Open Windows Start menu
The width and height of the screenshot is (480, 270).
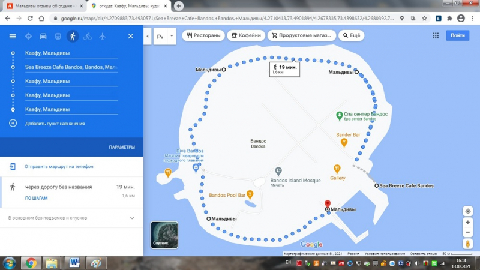[10, 263]
